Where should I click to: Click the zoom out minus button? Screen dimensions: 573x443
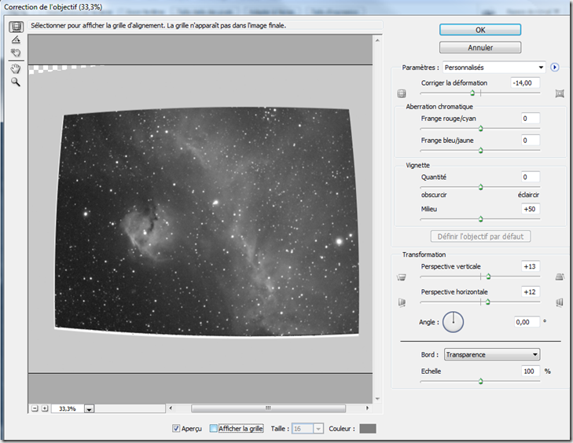[35, 408]
